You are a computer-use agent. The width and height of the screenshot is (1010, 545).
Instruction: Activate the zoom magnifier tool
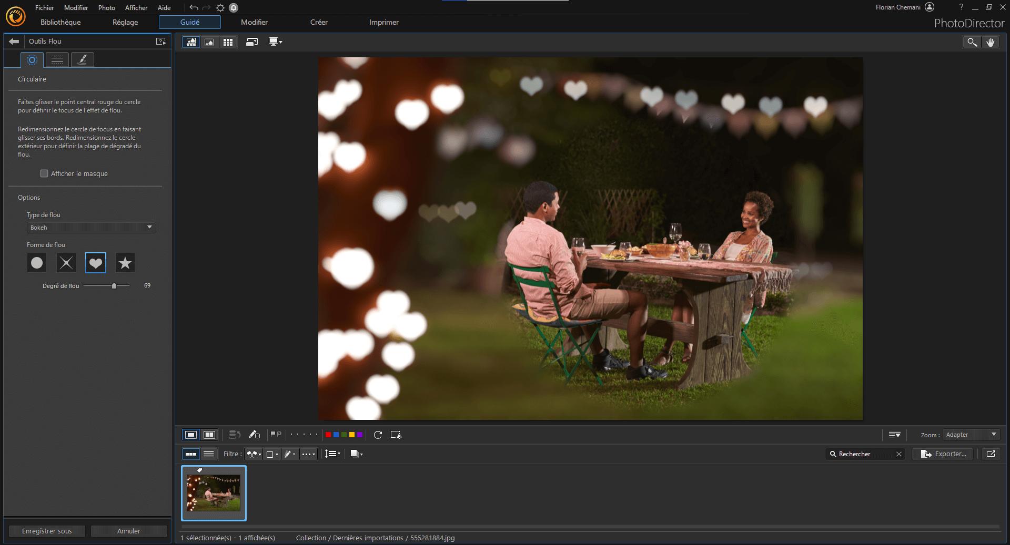tap(971, 42)
